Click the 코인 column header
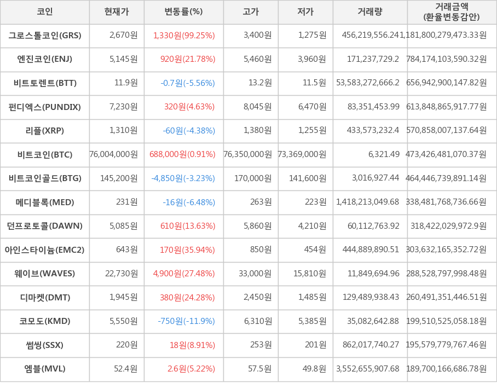This screenshot has width=497, height=383. 45,11
